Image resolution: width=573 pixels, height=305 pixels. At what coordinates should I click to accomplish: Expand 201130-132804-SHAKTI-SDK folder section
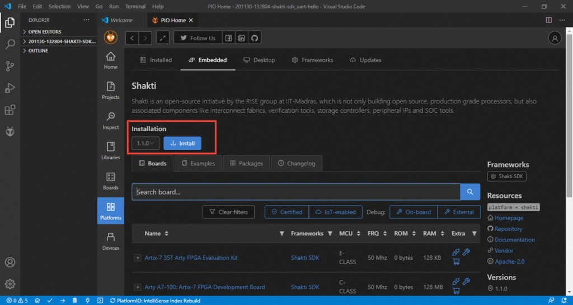click(x=58, y=41)
